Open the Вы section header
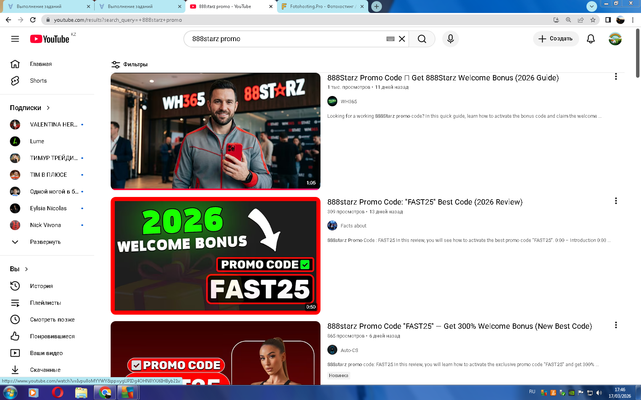The image size is (641, 400). click(19, 269)
